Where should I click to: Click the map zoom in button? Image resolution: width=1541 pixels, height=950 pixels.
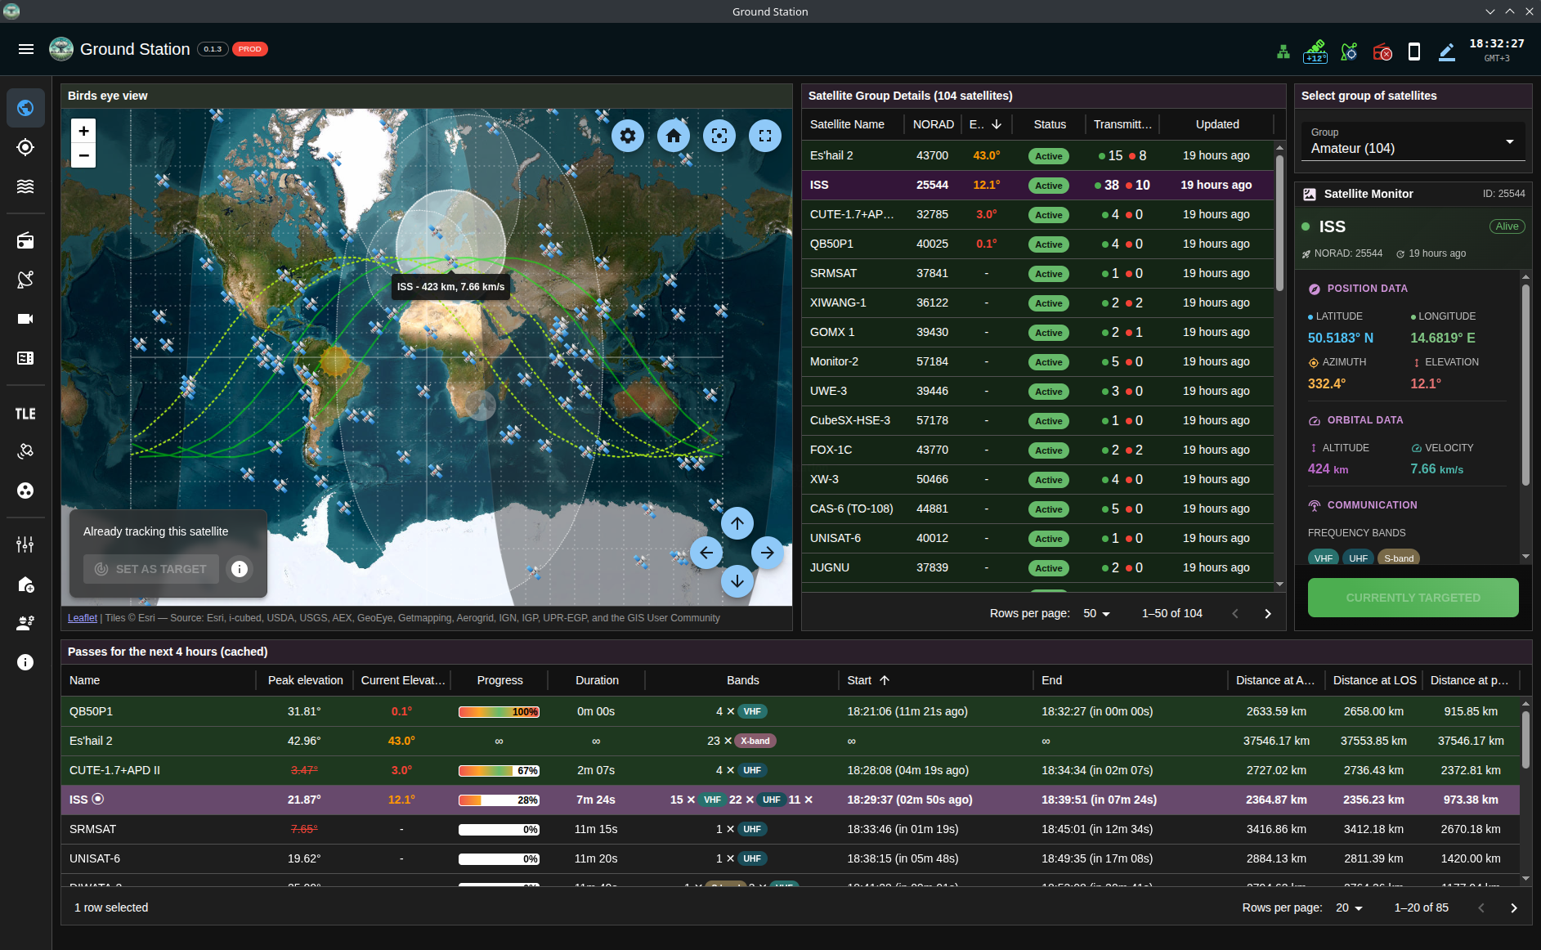click(x=83, y=131)
